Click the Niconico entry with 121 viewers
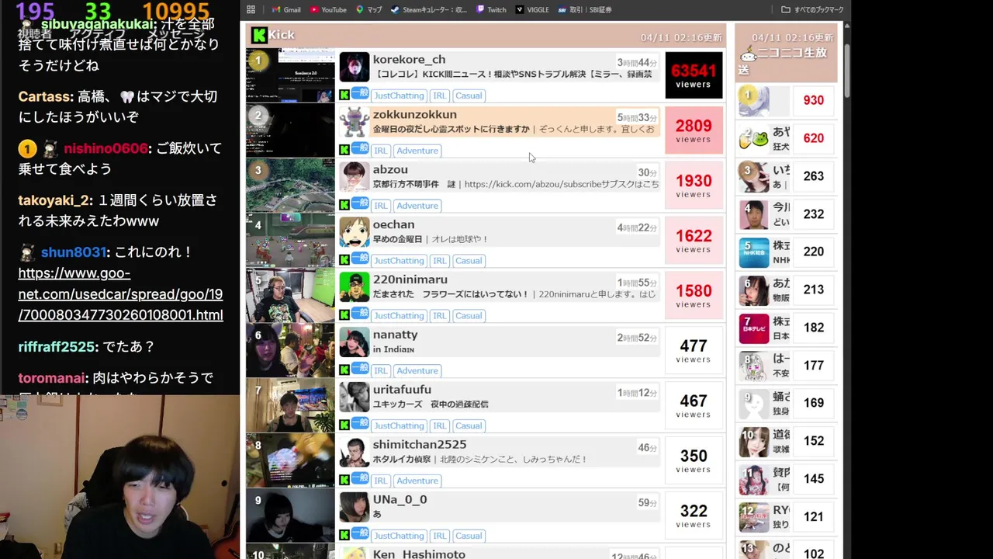 pos(786,516)
